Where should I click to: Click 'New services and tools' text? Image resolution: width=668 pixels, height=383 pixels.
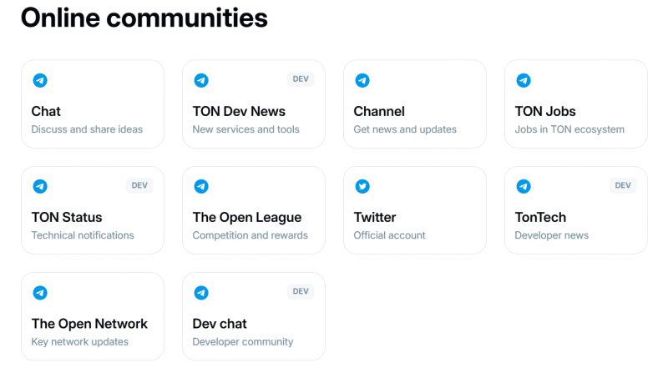245,129
